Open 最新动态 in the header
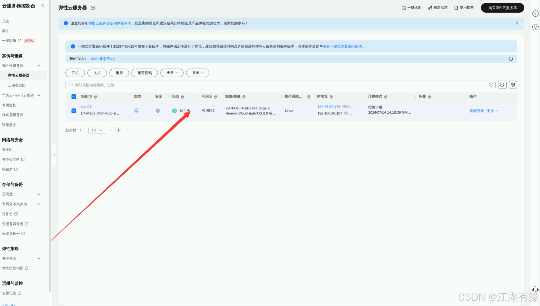540x306 pixels. tap(438, 8)
